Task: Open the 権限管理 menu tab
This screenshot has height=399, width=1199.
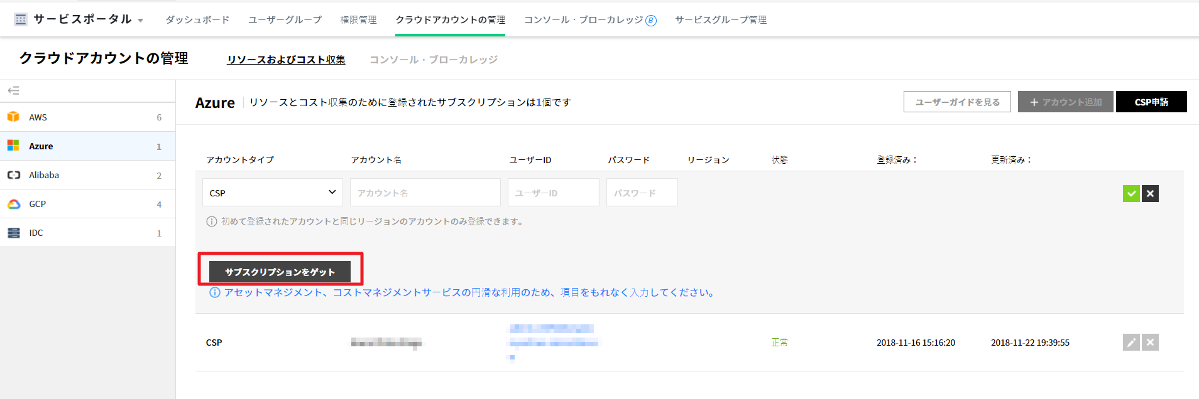Action: pos(358,20)
